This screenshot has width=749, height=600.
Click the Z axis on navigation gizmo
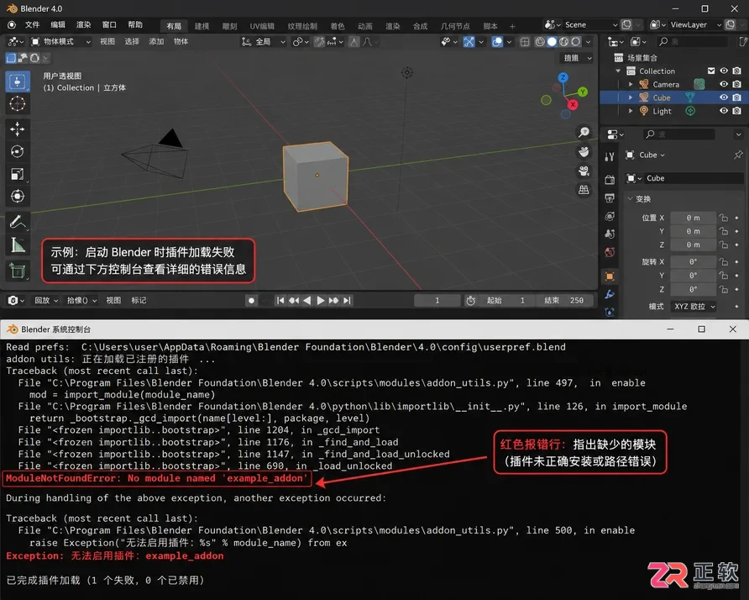563,77
